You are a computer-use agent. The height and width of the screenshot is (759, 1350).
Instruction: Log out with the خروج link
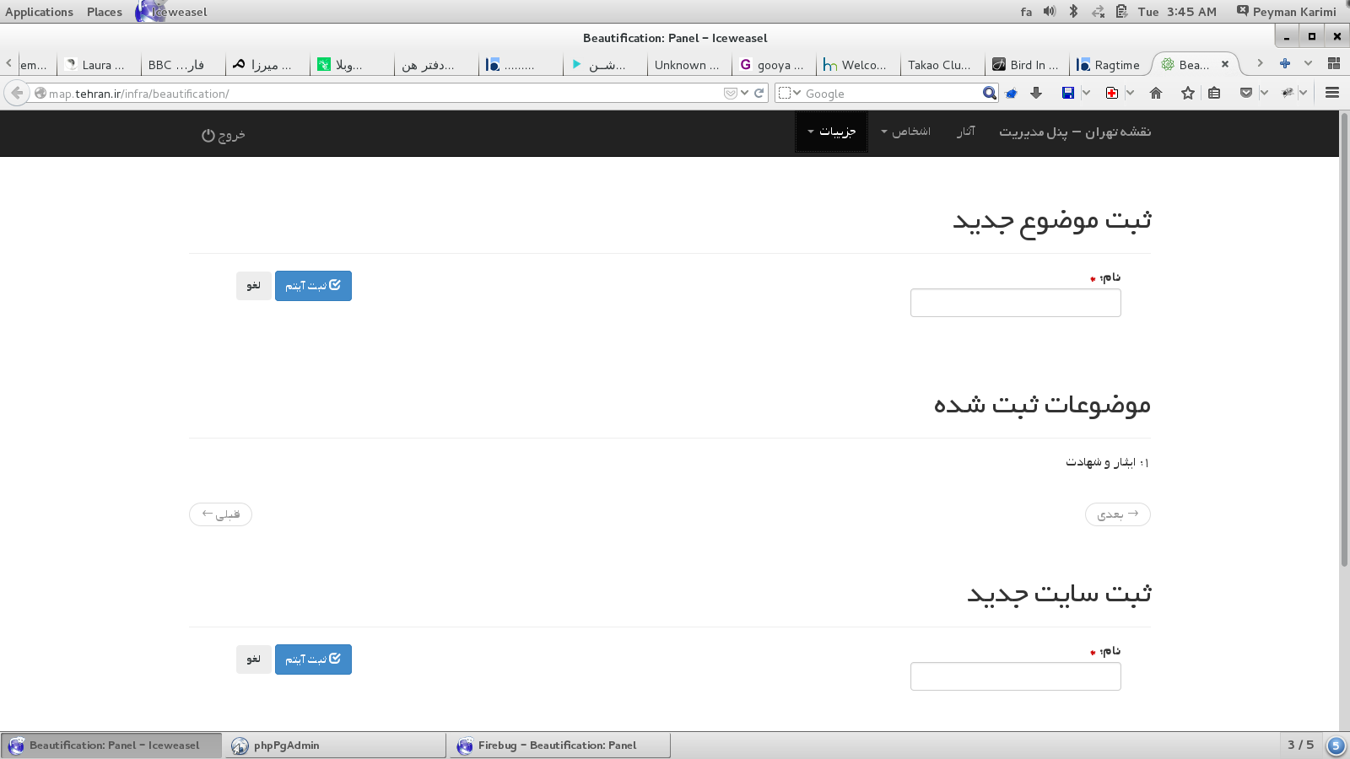pyautogui.click(x=224, y=135)
